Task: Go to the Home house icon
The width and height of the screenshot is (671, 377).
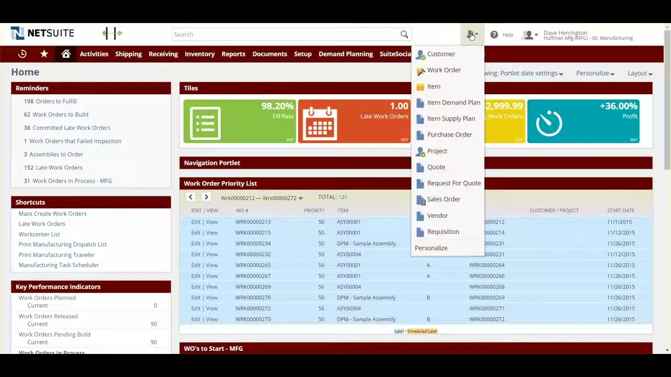Action: click(x=66, y=54)
